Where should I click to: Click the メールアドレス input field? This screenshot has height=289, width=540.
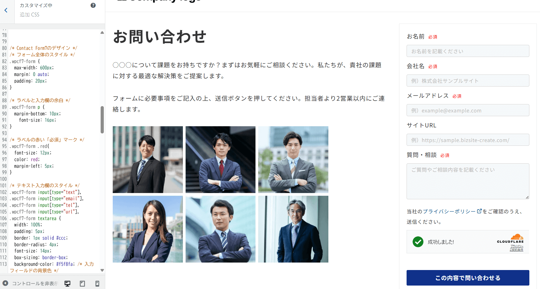point(468,110)
